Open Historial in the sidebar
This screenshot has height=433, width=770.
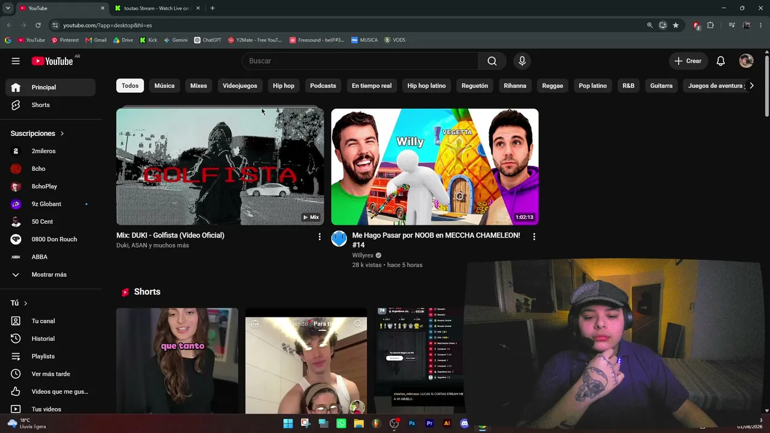point(51,339)
